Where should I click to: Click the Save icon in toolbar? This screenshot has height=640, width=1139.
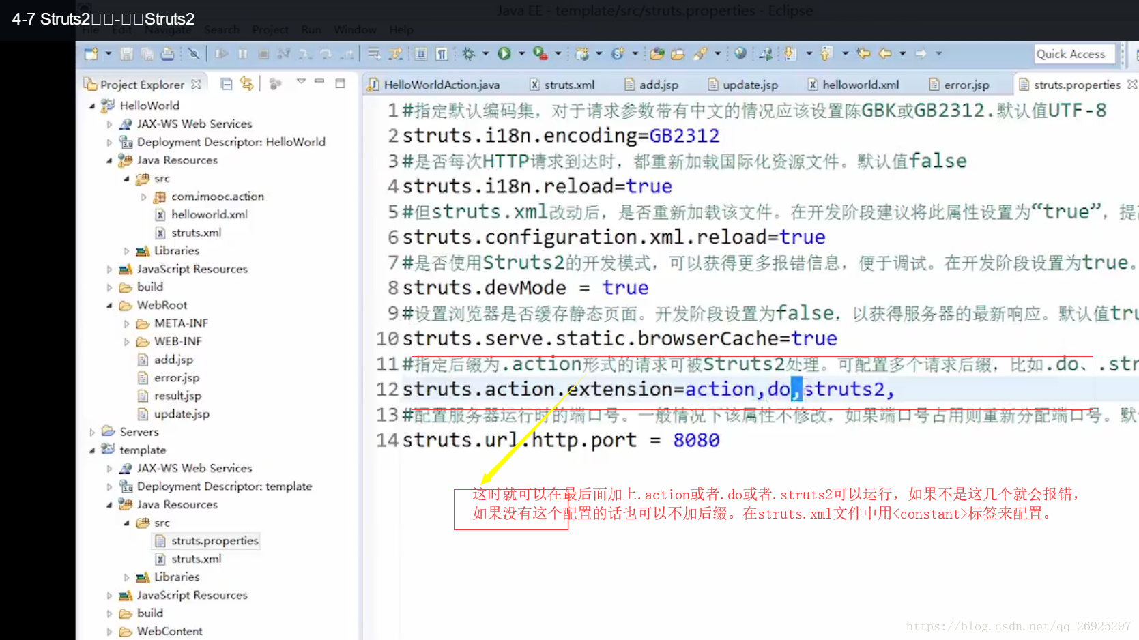coord(127,53)
